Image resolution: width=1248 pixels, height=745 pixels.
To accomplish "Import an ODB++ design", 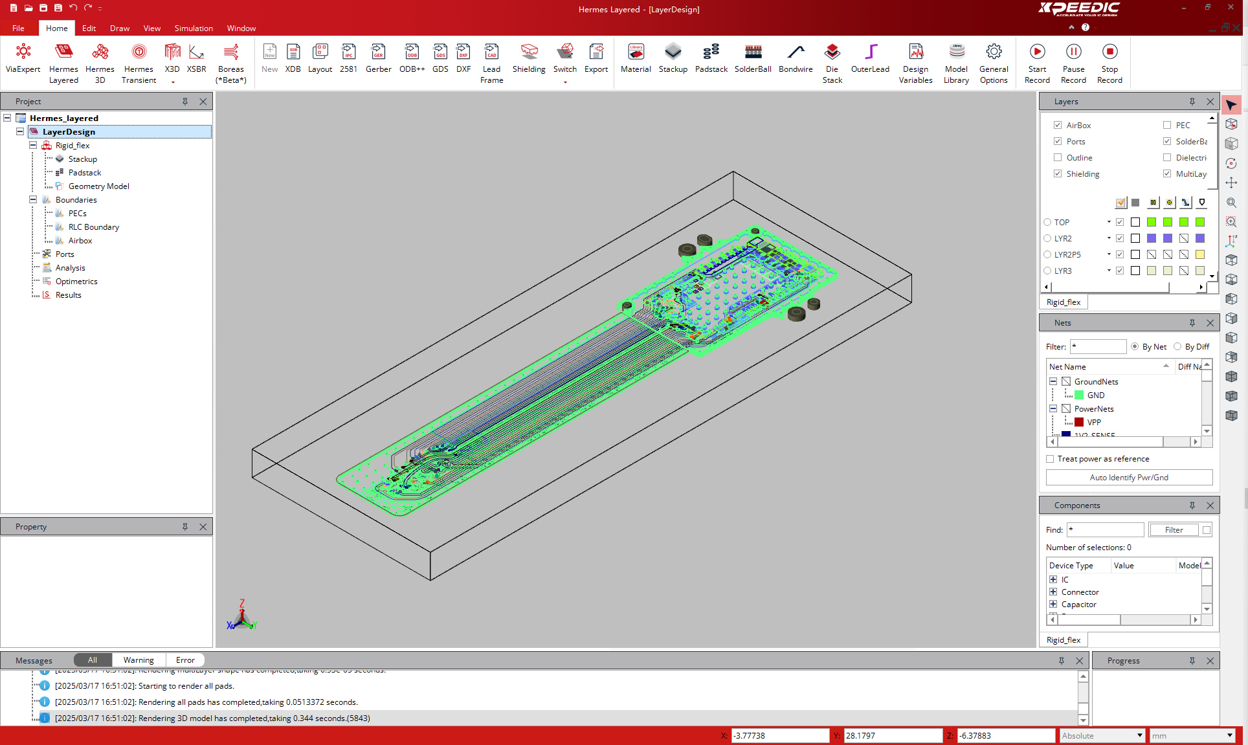I will pos(412,58).
